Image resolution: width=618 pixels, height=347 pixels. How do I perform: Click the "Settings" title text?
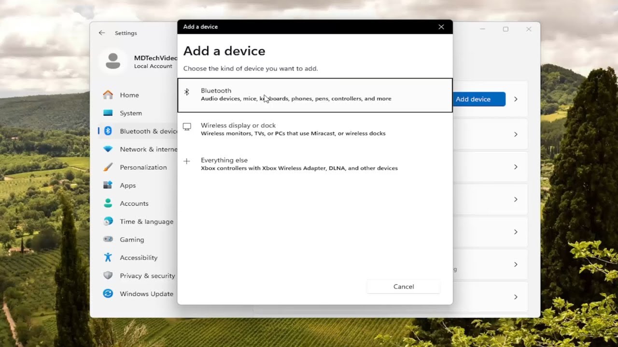point(126,33)
